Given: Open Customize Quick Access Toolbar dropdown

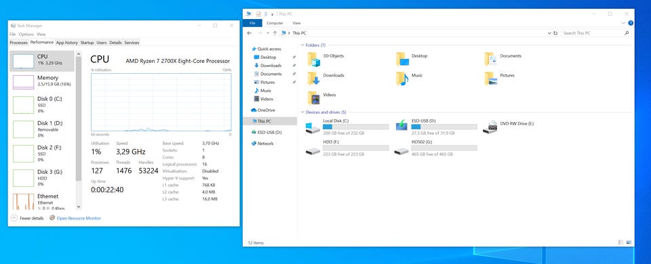Looking at the screenshot, I should point(272,14).
